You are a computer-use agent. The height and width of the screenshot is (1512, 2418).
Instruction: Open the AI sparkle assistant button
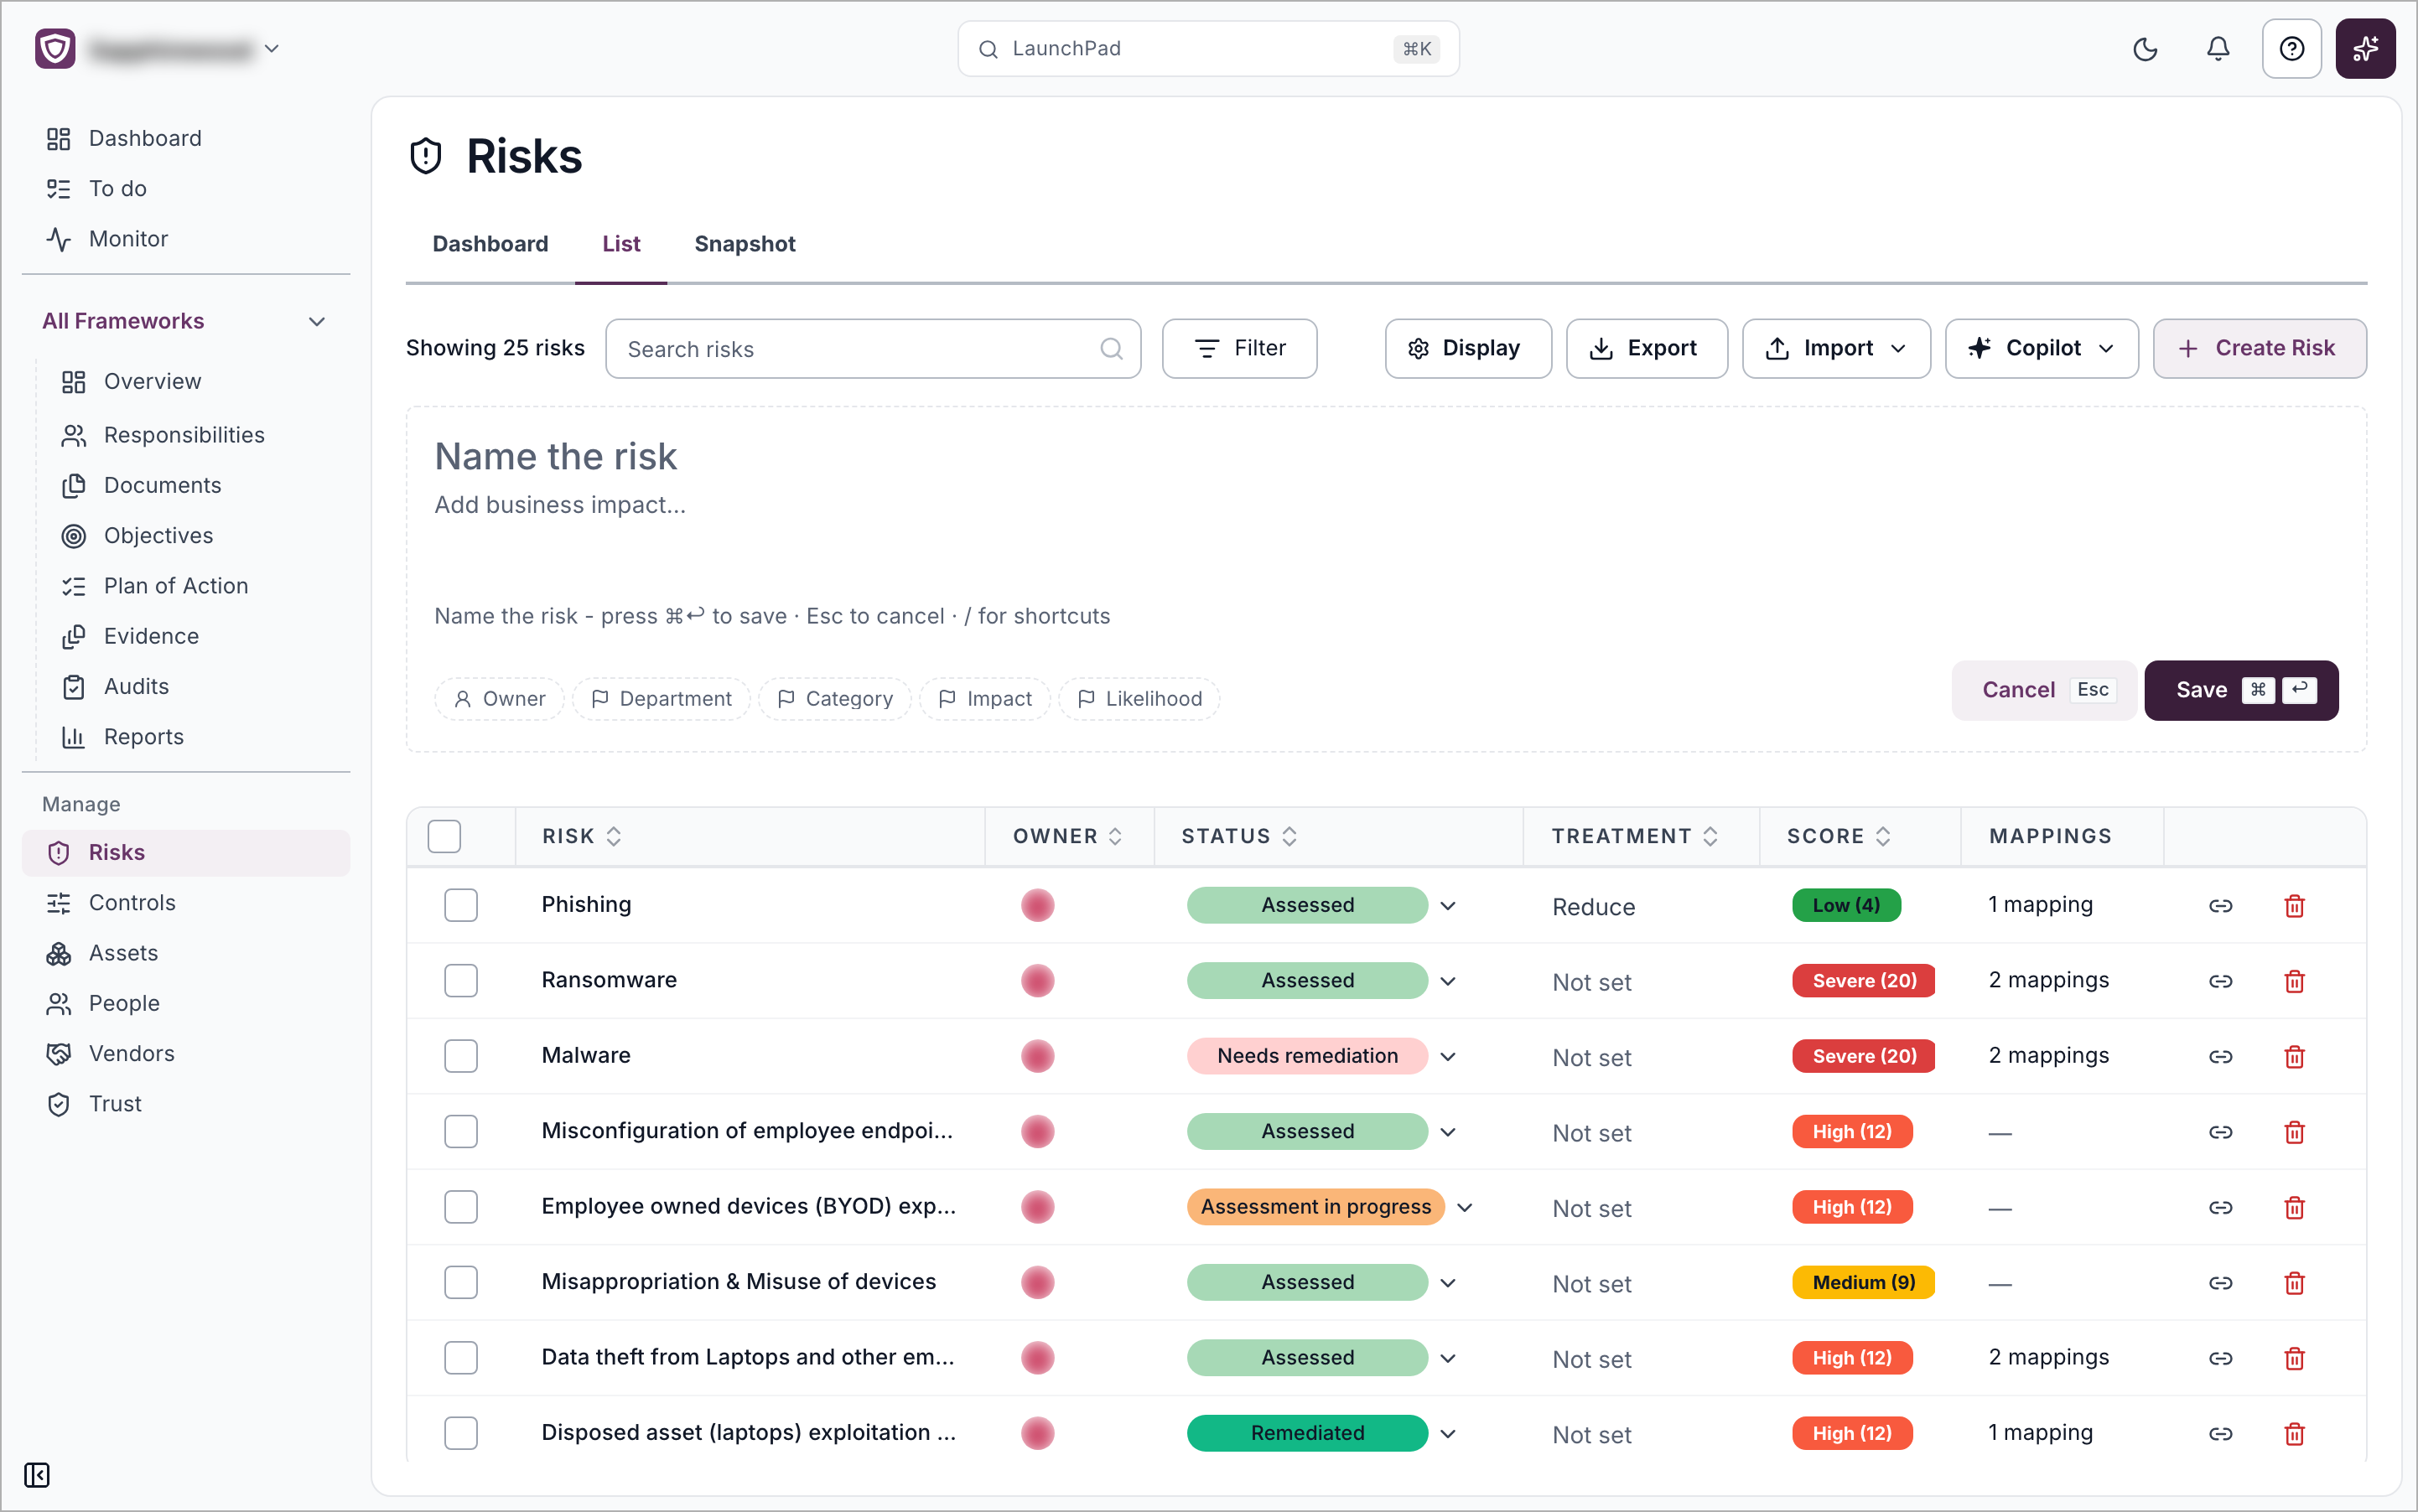tap(2365, 49)
